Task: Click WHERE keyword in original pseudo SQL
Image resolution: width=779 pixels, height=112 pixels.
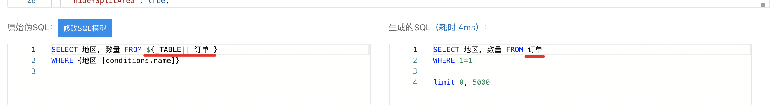Action: pos(62,61)
